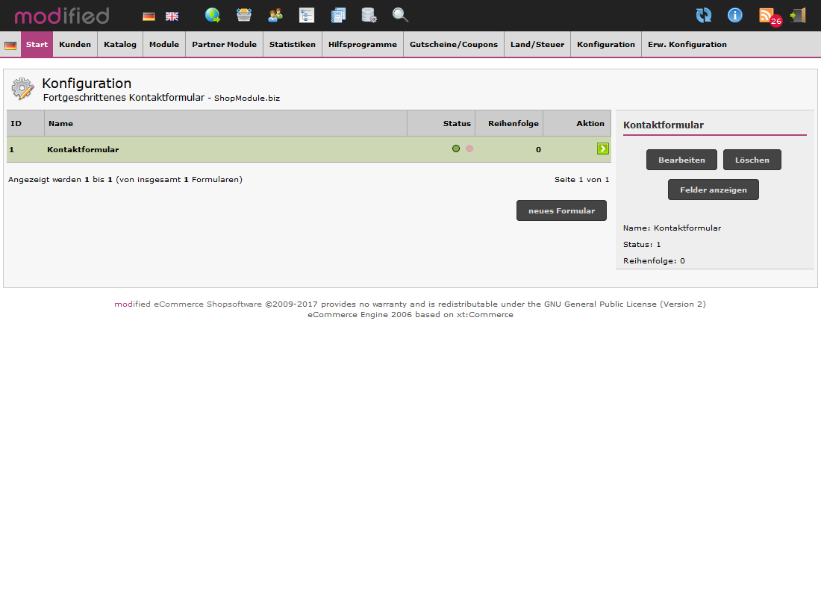Open the Erw. Konfiguration menu
821x597 pixels.
[x=687, y=44]
